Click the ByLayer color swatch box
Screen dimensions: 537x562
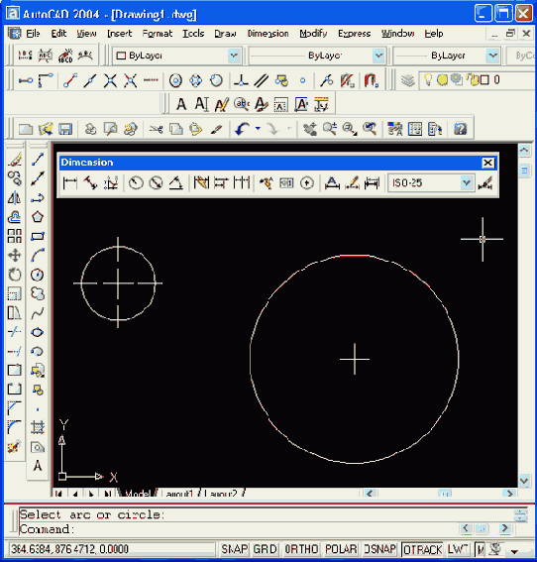[121, 56]
